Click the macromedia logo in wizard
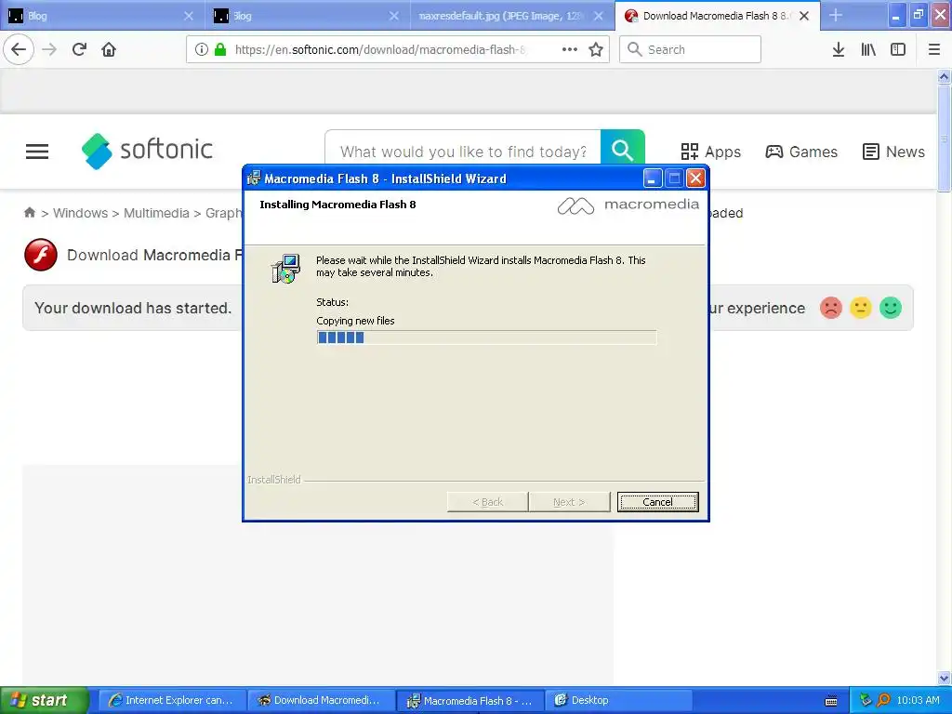Viewport: 952px width, 714px height. [628, 205]
